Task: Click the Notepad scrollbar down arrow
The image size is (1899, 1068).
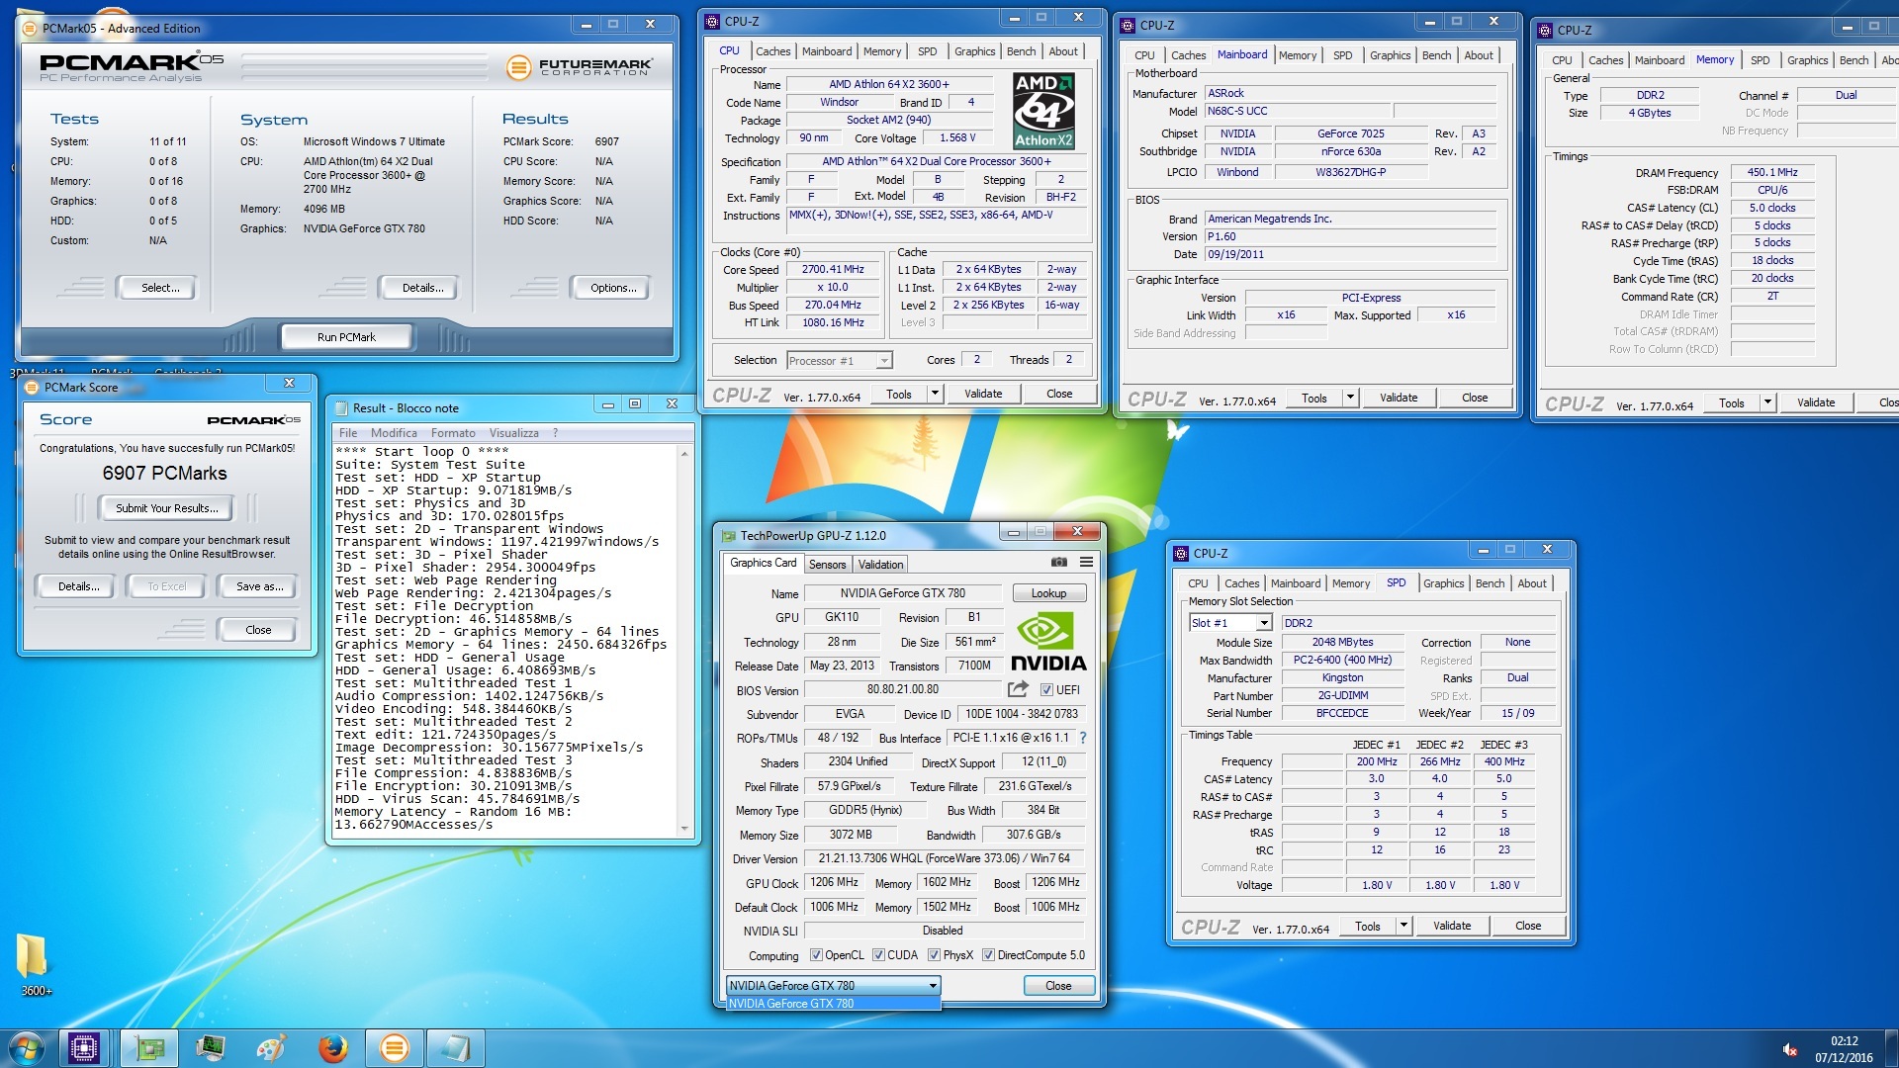Action: [x=684, y=829]
